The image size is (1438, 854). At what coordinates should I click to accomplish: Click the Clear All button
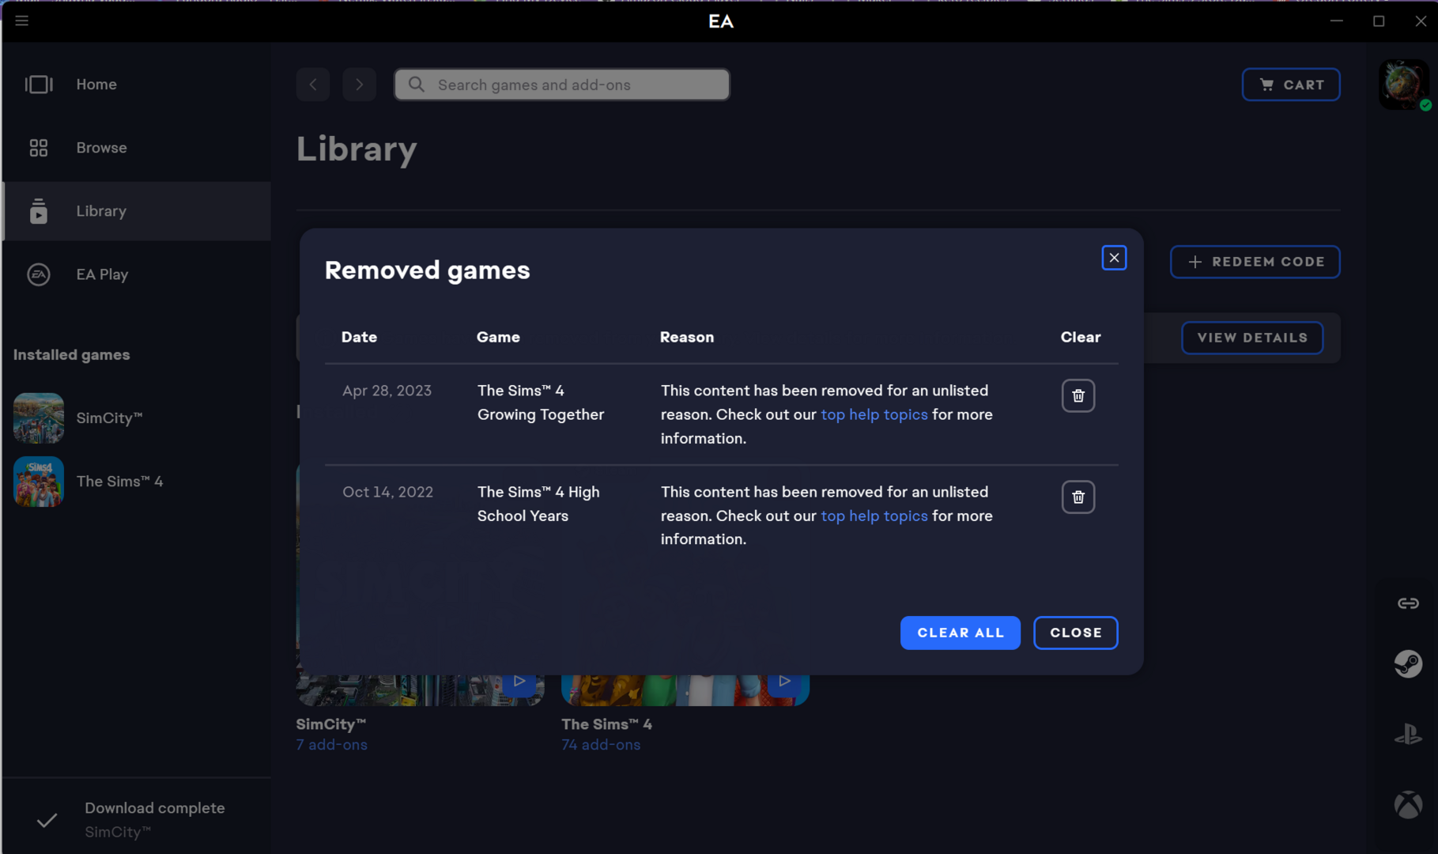click(x=961, y=633)
